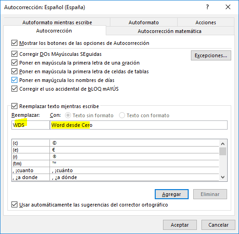Switch to the Autoformato mientras escribe tab
239x234 pixels.
[57, 22]
